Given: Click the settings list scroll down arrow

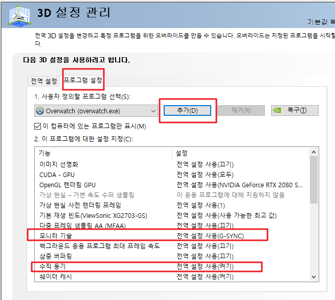Looking at the screenshot, I should tap(314, 277).
